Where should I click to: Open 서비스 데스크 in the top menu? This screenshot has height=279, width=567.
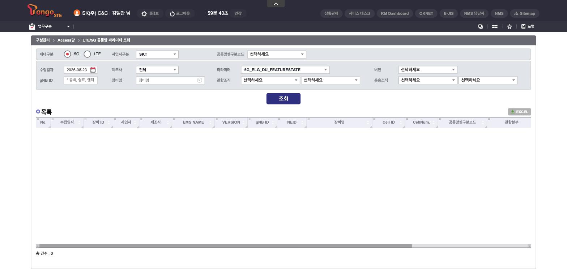pyautogui.click(x=359, y=13)
